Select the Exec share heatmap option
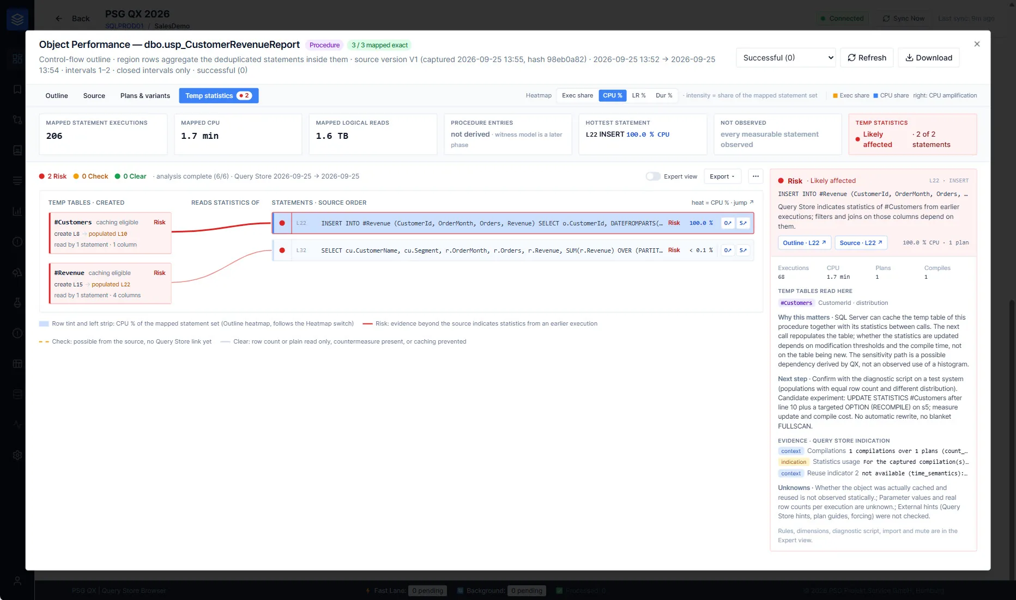Screen dimensions: 1016x600 577,95
